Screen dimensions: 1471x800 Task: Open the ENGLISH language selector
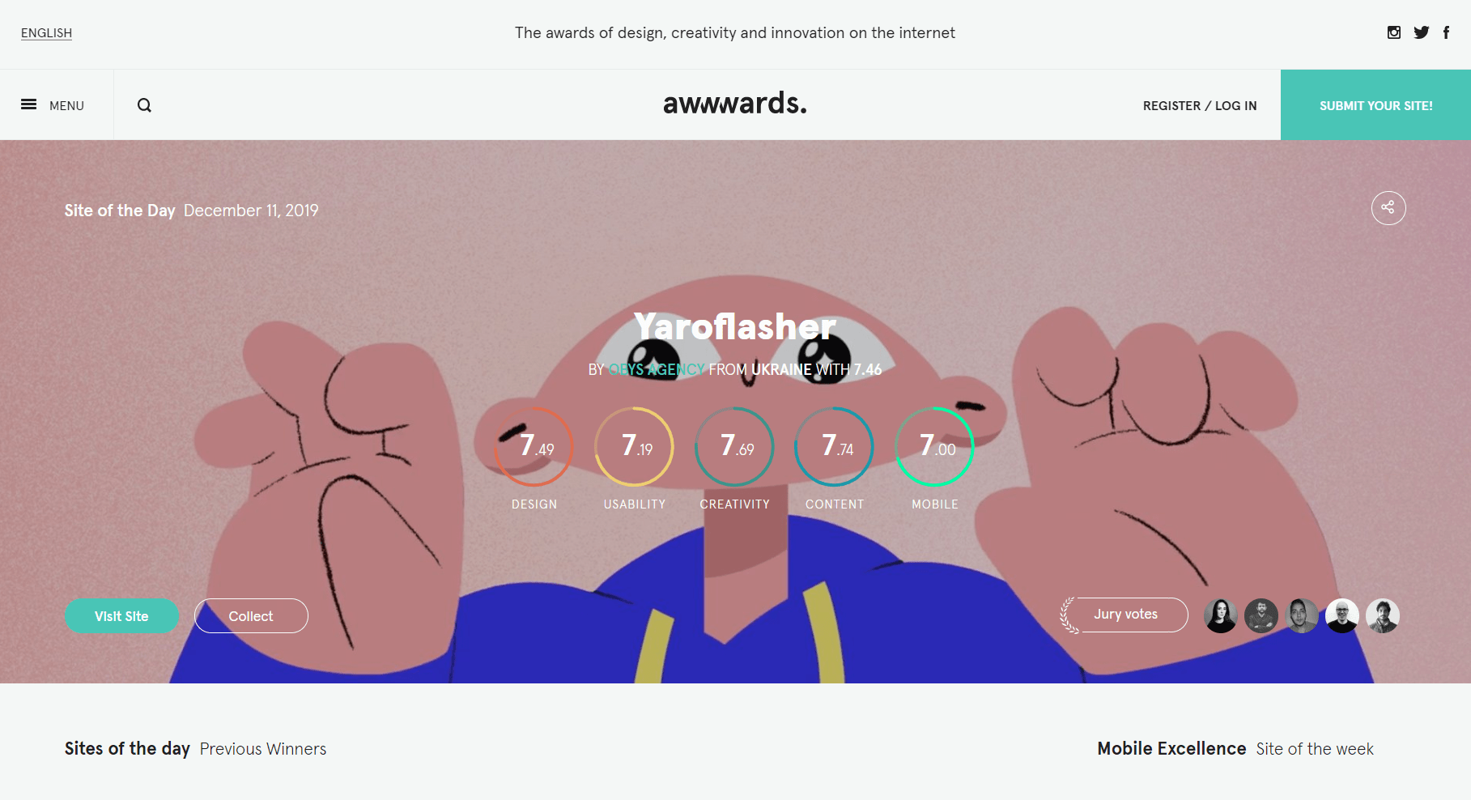[46, 33]
